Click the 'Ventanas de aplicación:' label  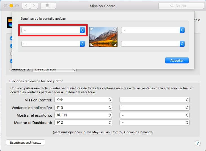(32, 108)
